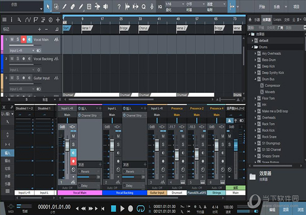Click the Record transport button
306x215 pixels.
point(131,208)
